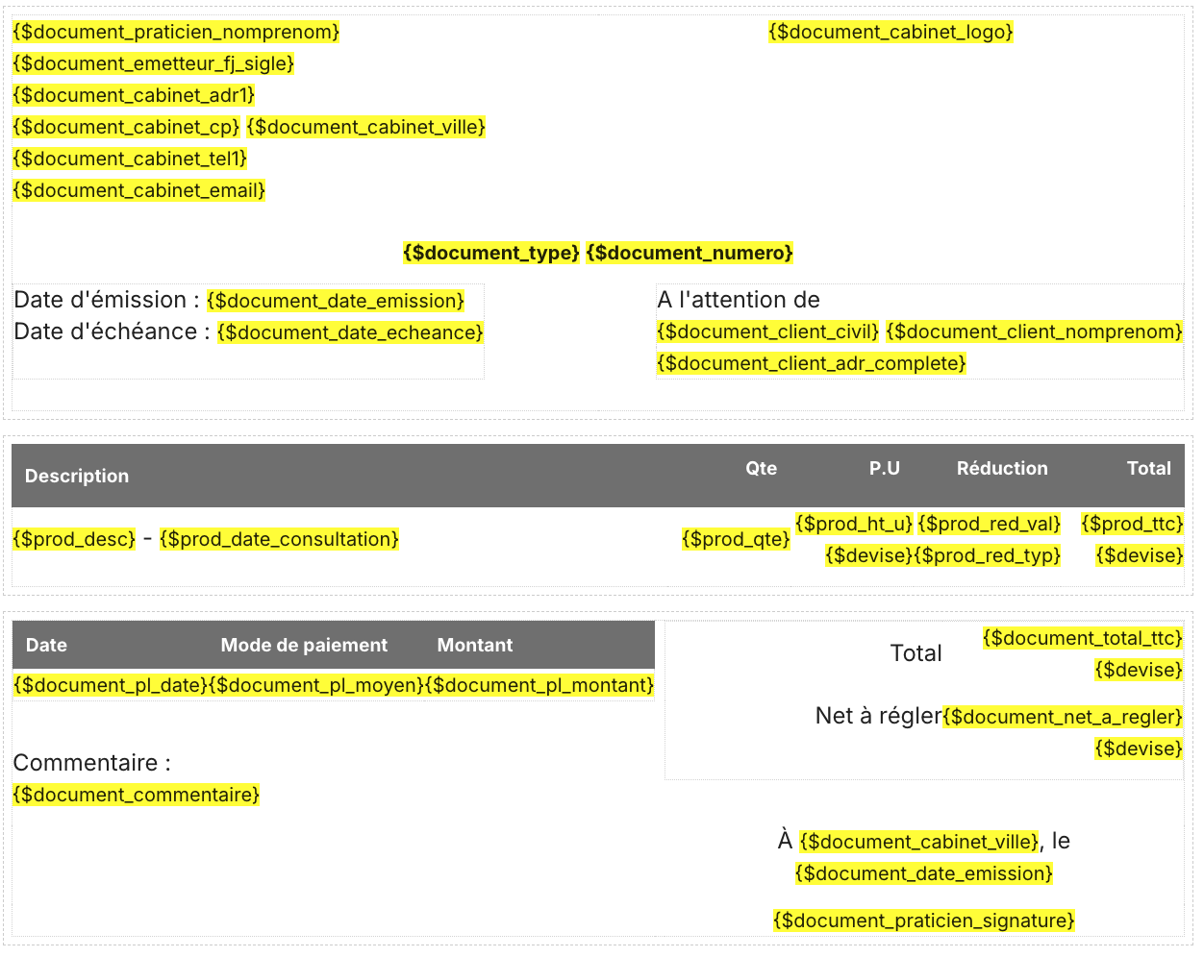Select the {$document_client_adr_complete} placeholder
This screenshot has height=957, width=1204.
point(812,363)
